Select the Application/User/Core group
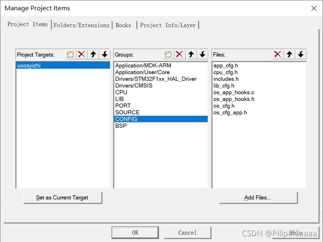Screen dimensions: 323x242 click(160, 72)
